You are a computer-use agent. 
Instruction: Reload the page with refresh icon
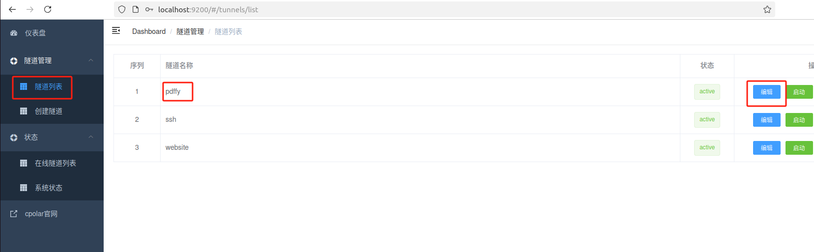(48, 9)
